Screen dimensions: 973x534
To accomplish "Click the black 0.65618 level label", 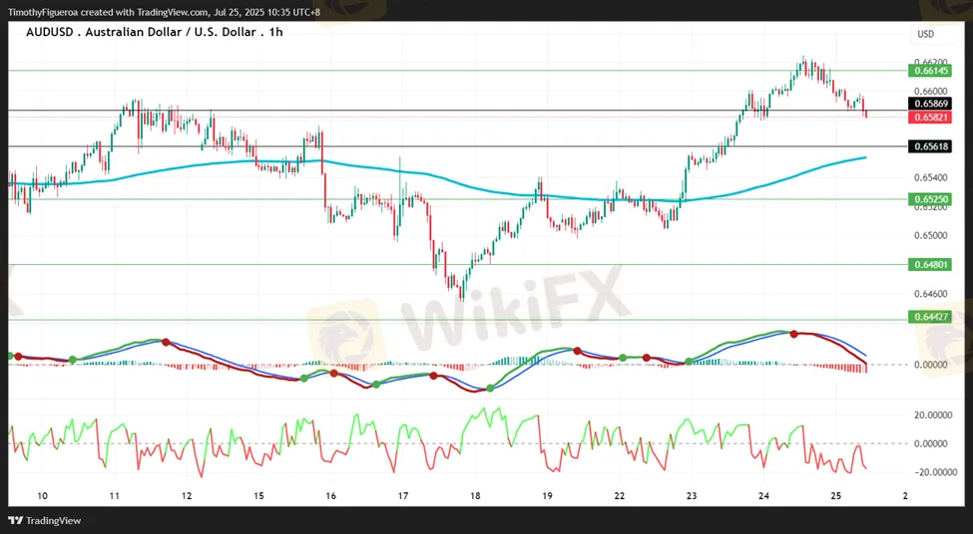I will (x=929, y=146).
